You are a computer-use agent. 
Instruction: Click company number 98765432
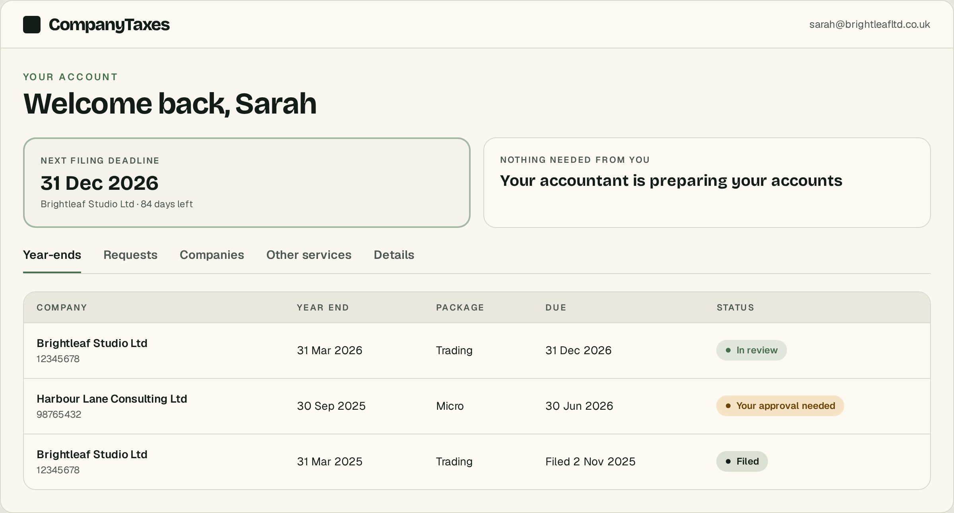59,415
